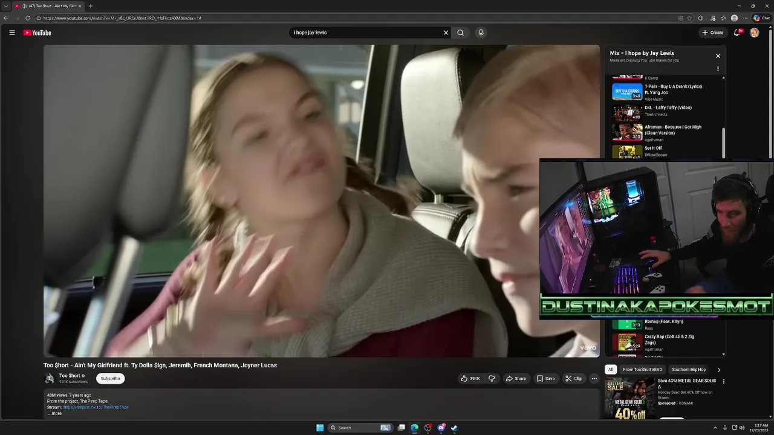Open more actions ellipsis under video

pyautogui.click(x=594, y=379)
